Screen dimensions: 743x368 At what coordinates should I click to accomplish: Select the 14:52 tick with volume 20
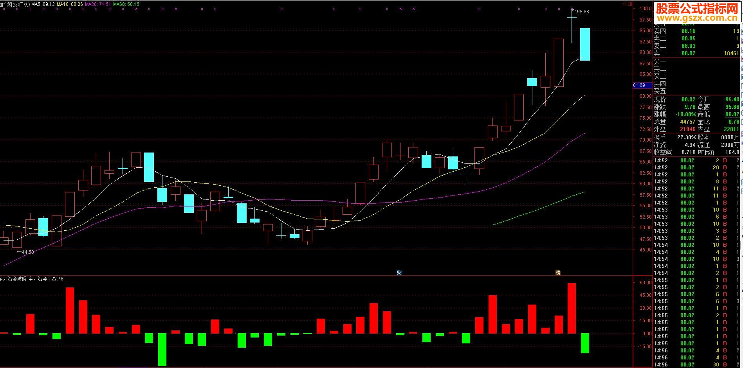click(x=696, y=167)
